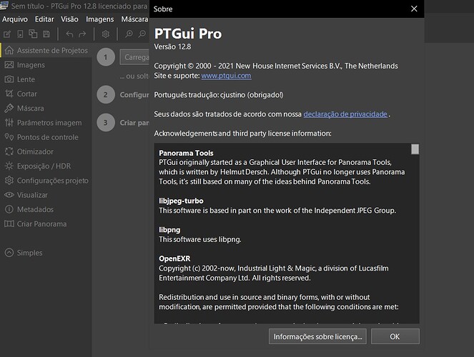Click the acknowledgements scrollbar thumb
This screenshot has height=357, width=474.
tap(415, 149)
